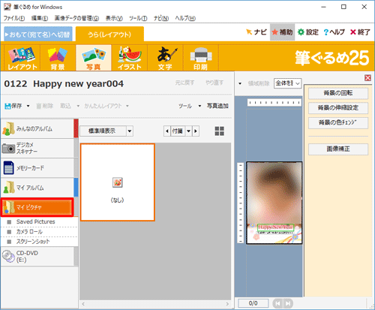Open the 編集(E) menu

pos(40,18)
